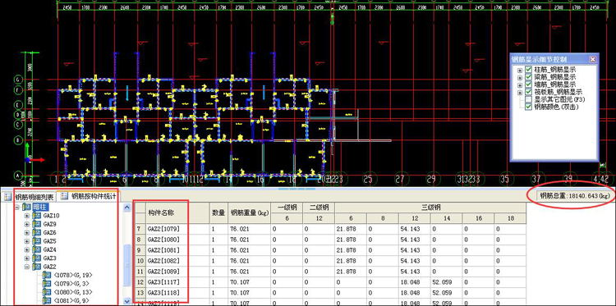Screen dimensions: 616x306
Task: Click the GAZ4 component icon in tree
Action: (36, 249)
